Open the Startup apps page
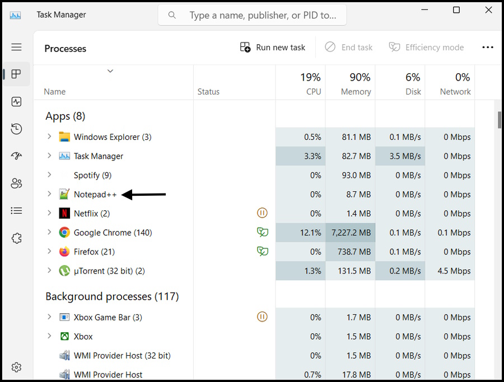The height and width of the screenshot is (382, 504). pos(16,155)
